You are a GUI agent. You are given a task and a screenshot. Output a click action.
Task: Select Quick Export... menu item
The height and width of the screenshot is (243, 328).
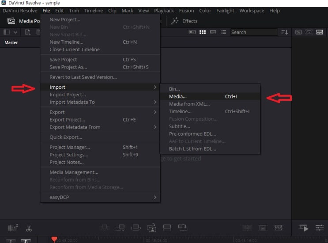coord(100,137)
